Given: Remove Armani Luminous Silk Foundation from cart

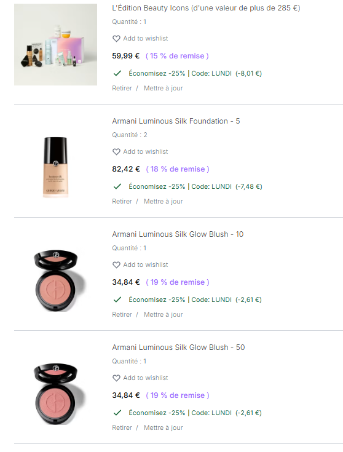Looking at the screenshot, I should [122, 201].
